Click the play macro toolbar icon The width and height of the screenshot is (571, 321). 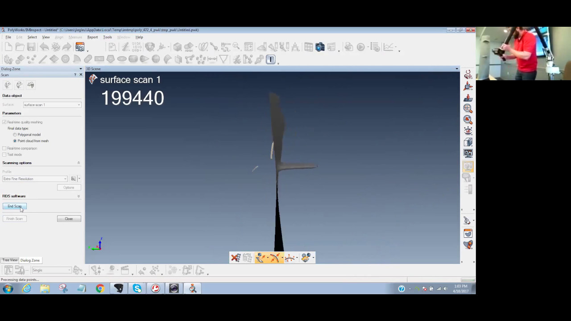360,47
